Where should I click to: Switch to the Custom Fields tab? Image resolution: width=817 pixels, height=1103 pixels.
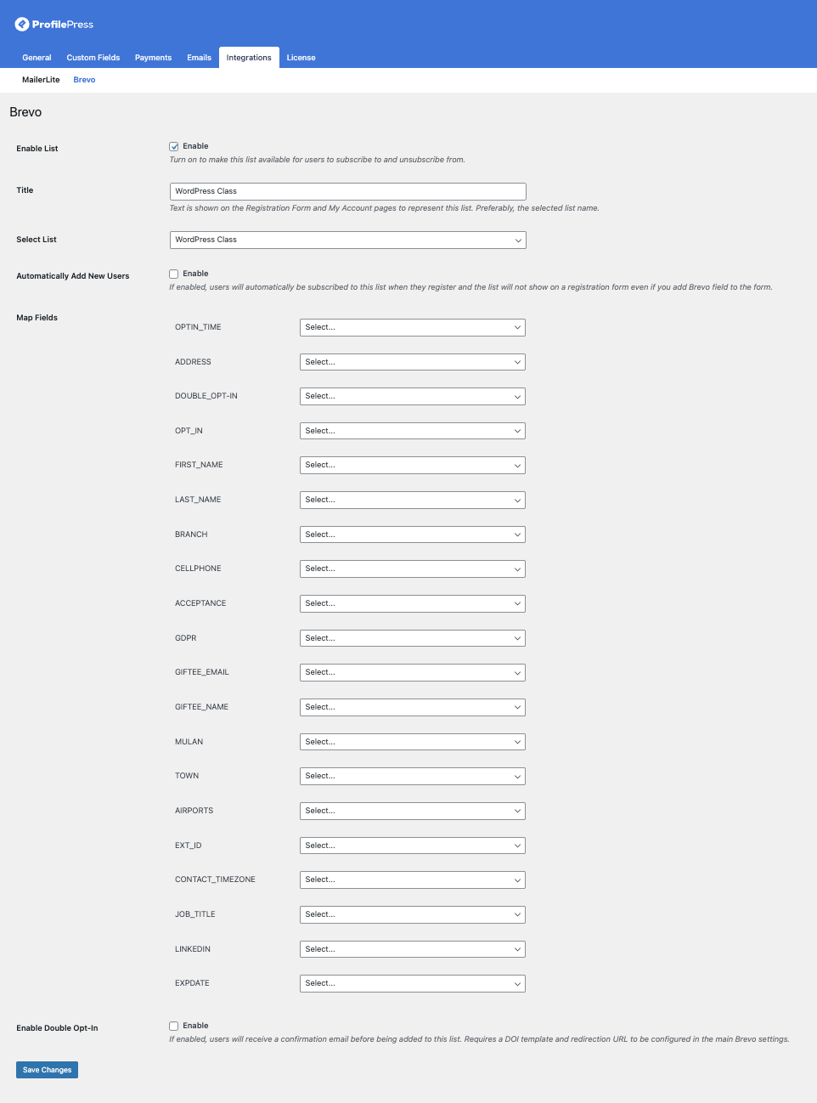[93, 57]
